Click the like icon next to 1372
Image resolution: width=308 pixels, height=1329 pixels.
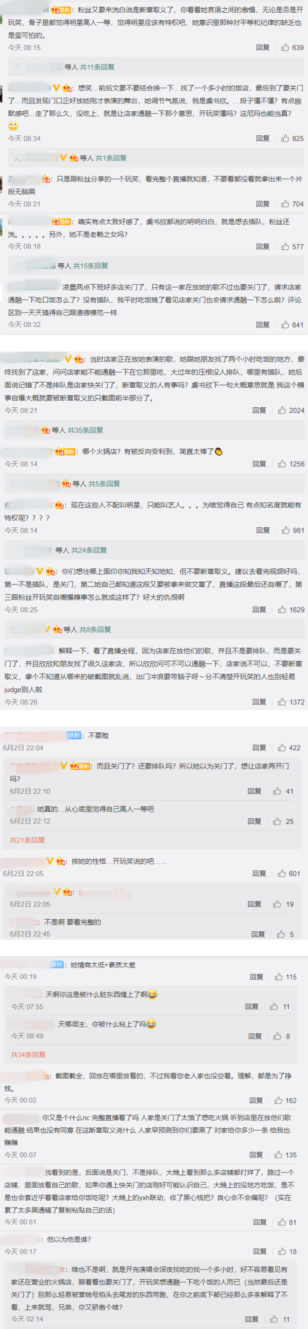[282, 701]
